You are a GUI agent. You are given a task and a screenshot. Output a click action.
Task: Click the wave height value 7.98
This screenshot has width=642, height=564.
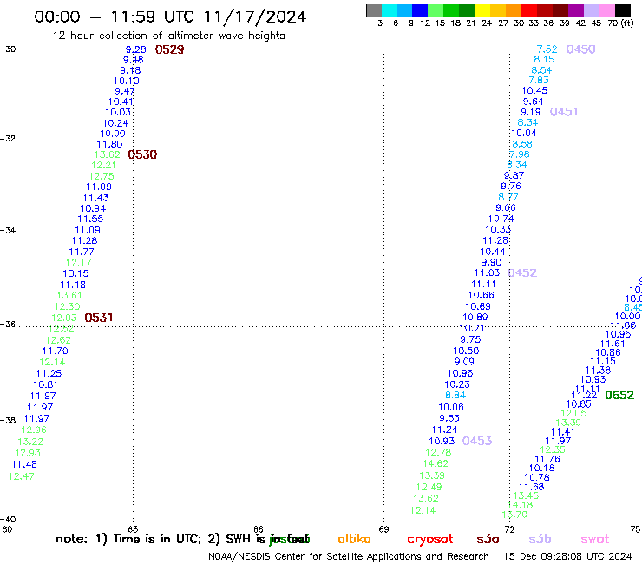click(520, 154)
